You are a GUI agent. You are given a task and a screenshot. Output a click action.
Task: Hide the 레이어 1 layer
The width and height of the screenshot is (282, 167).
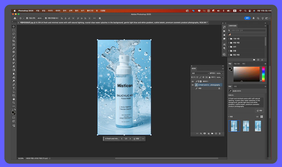(192, 81)
